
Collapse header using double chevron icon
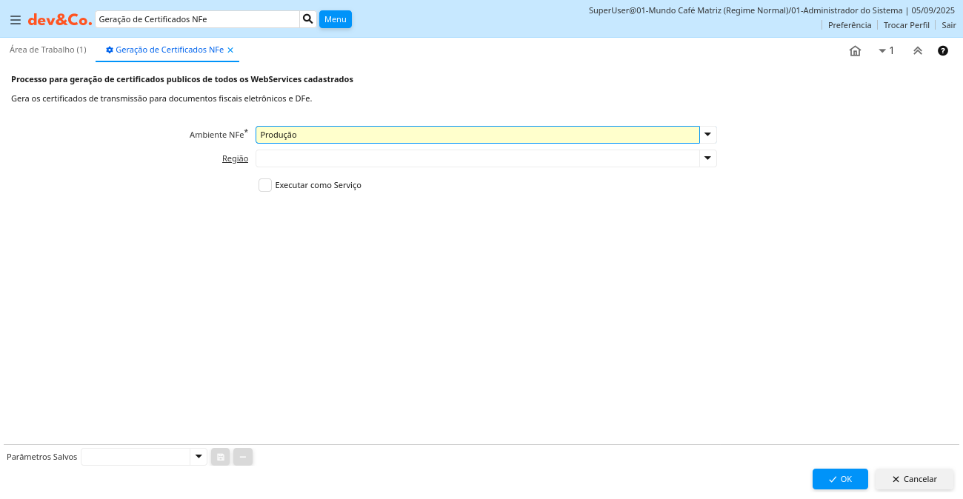pyautogui.click(x=917, y=51)
